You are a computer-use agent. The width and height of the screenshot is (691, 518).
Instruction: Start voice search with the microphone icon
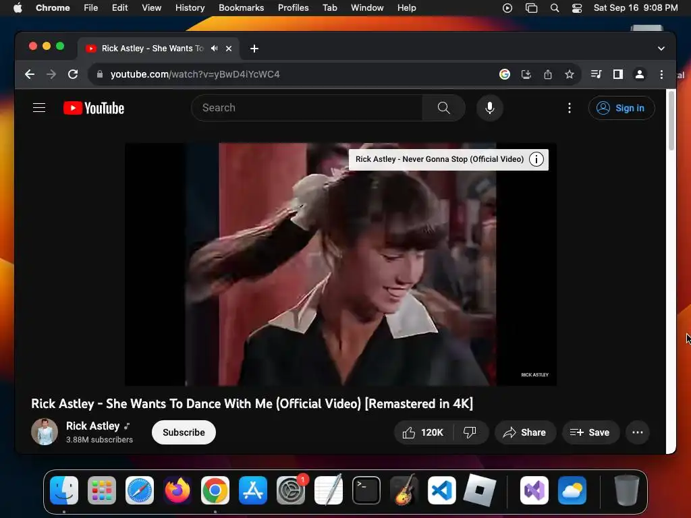click(x=490, y=108)
